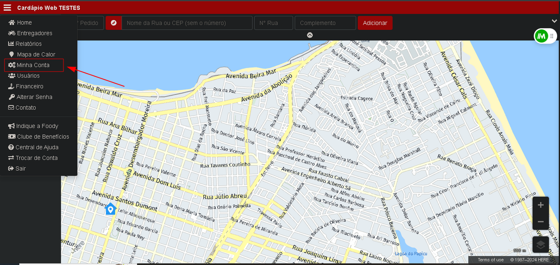Click the N° Rua number field
The width and height of the screenshot is (560, 265).
coord(273,23)
